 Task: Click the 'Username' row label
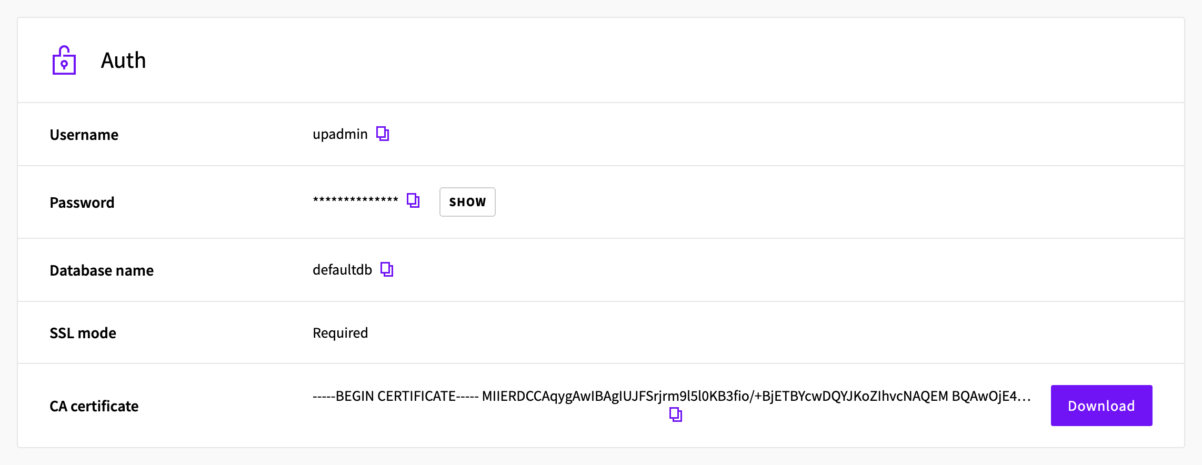point(84,135)
